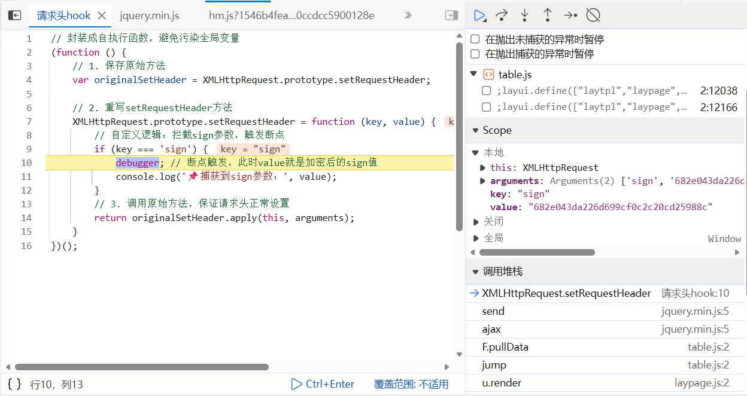Click the Step debugger icon
747x396 pixels.
point(570,16)
